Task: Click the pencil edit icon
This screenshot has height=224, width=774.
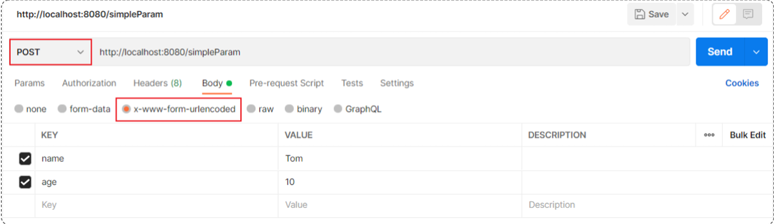Action: tap(725, 14)
